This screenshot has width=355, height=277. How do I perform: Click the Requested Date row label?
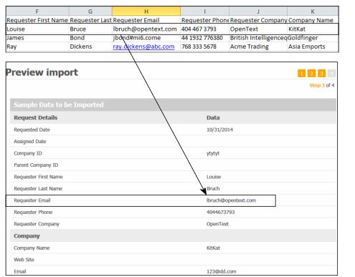tap(32, 130)
